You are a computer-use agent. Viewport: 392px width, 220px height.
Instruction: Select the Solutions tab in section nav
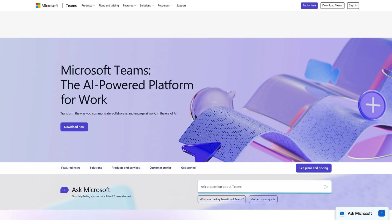pos(96,168)
